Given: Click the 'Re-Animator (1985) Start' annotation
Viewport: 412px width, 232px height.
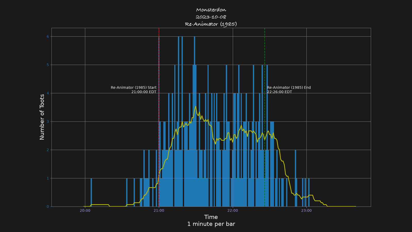Looking at the screenshot, I should tap(134, 88).
